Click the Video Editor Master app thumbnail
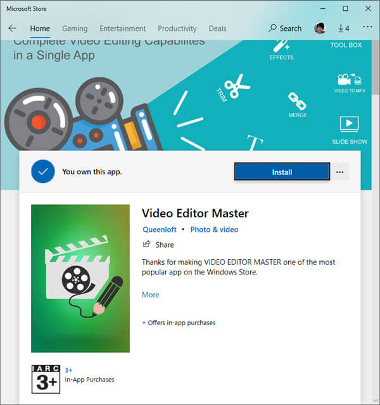The width and height of the screenshot is (380, 405). coord(80,278)
